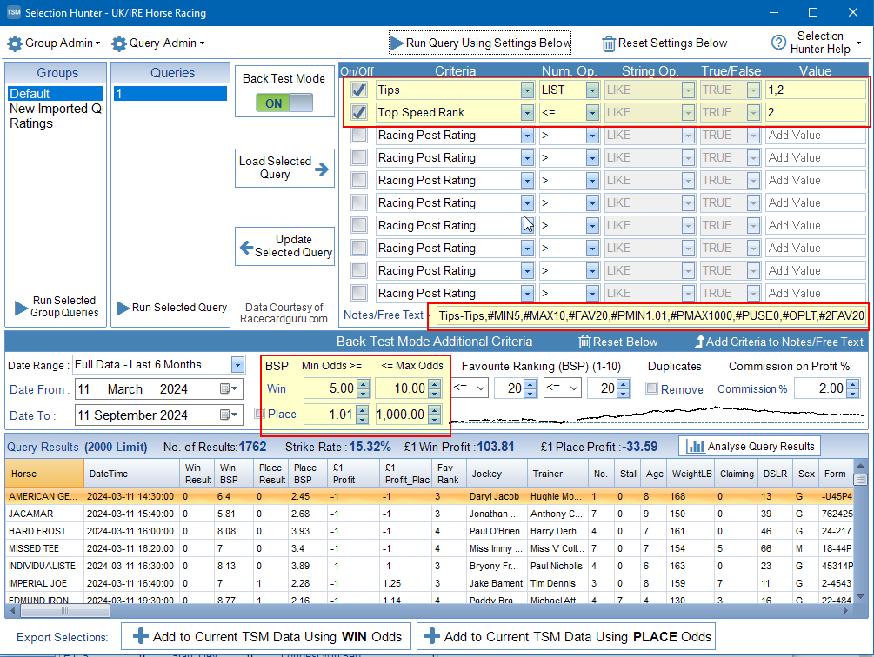Click results vertical scrollbar down arrow

(x=861, y=596)
